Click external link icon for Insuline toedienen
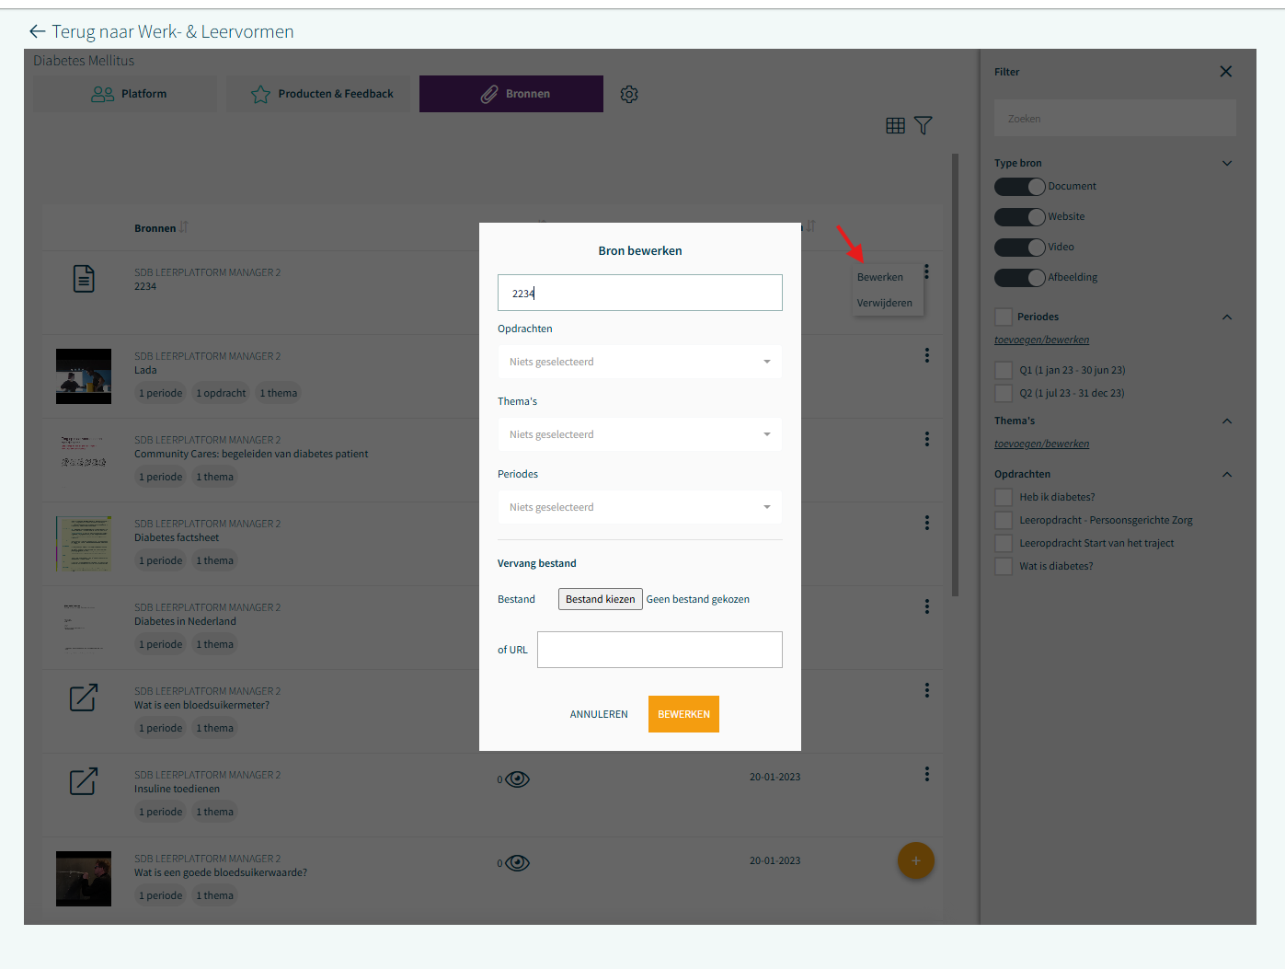The image size is (1285, 969). coord(84,781)
